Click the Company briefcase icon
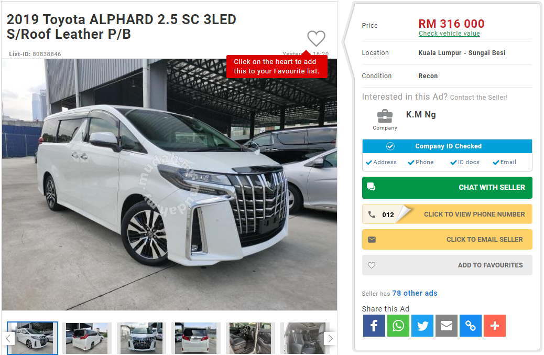The width and height of the screenshot is (544, 355). click(x=385, y=116)
